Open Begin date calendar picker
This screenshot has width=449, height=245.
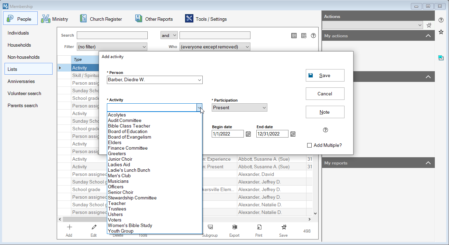(248, 134)
